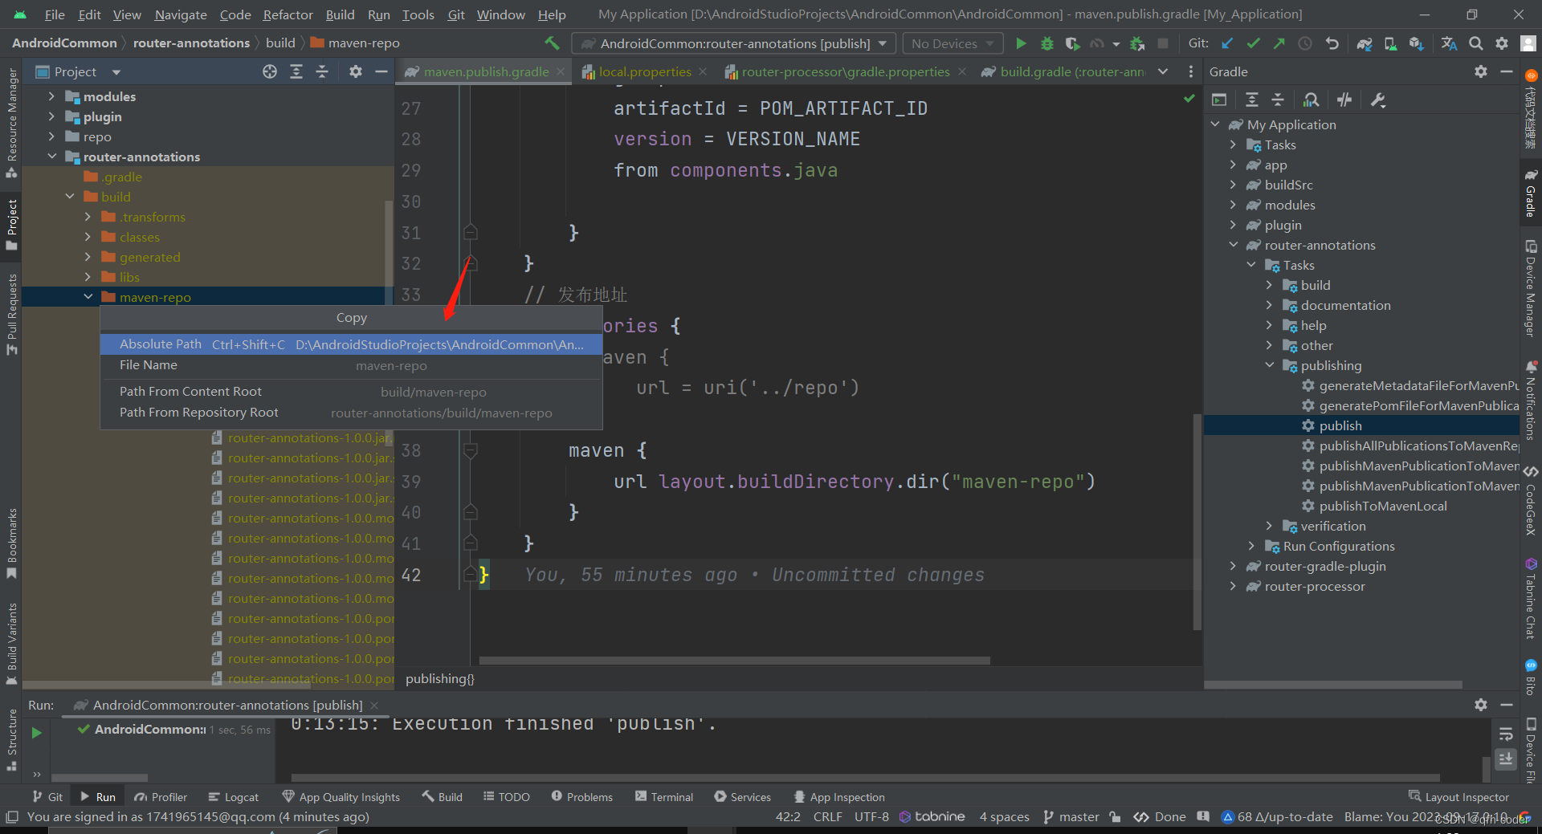
Task: Collapse router-annotations folder in Project tree
Action: (x=52, y=157)
